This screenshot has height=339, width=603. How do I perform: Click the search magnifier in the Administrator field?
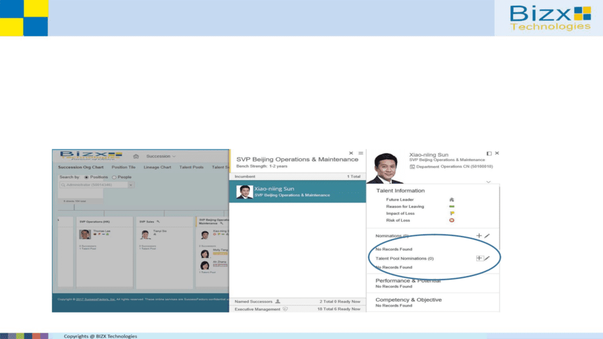click(x=63, y=185)
